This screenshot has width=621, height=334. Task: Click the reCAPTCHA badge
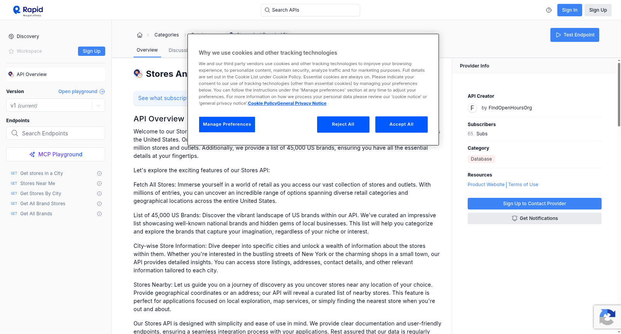(x=607, y=317)
